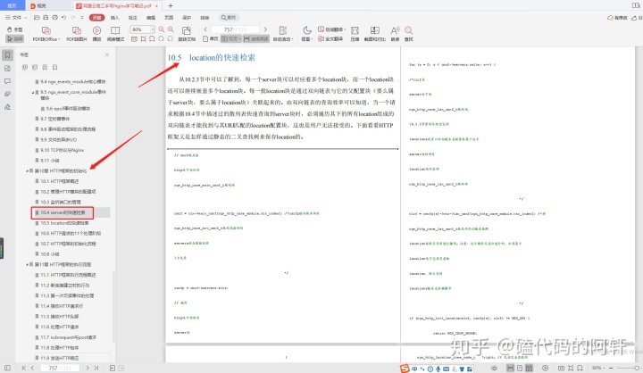Open 自动滚动 auto scroll dropdown
Screen dimensions: 643x373
pos(283,34)
